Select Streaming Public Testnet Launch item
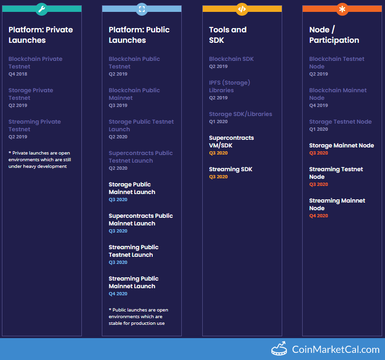This screenshot has width=385, height=360. 133,251
